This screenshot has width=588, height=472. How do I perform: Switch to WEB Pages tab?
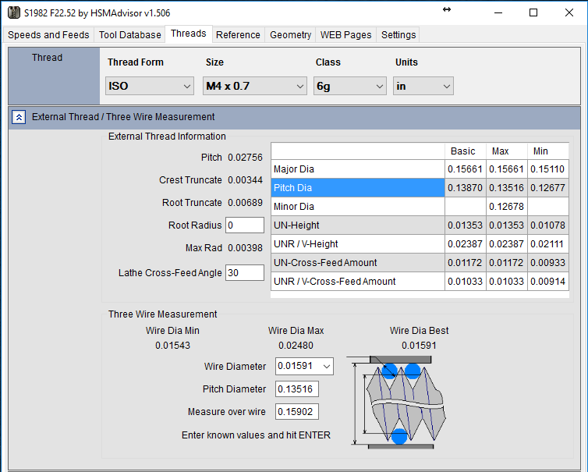pos(345,35)
